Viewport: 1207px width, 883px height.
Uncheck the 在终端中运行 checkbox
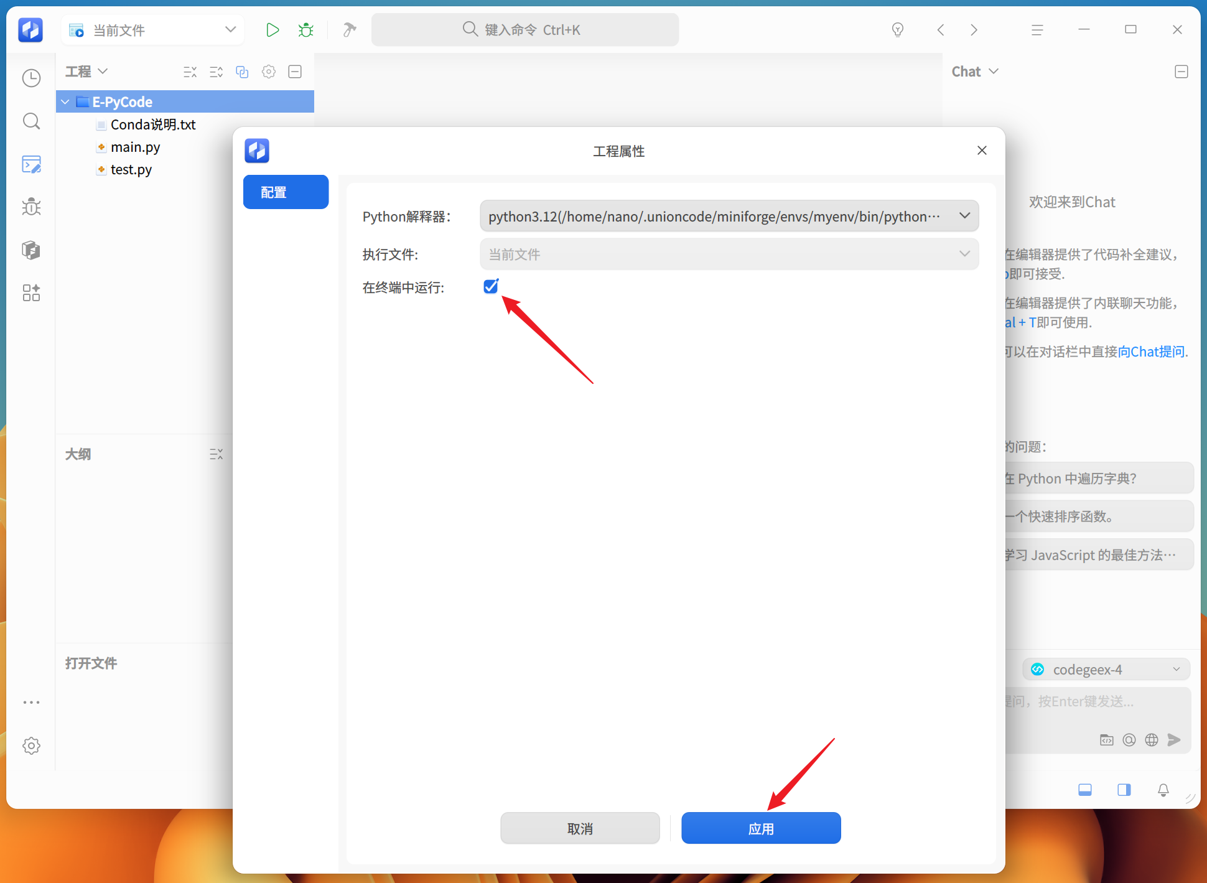pos(491,286)
